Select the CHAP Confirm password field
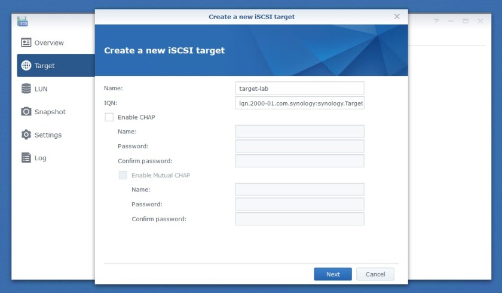The width and height of the screenshot is (502, 293). click(x=299, y=161)
